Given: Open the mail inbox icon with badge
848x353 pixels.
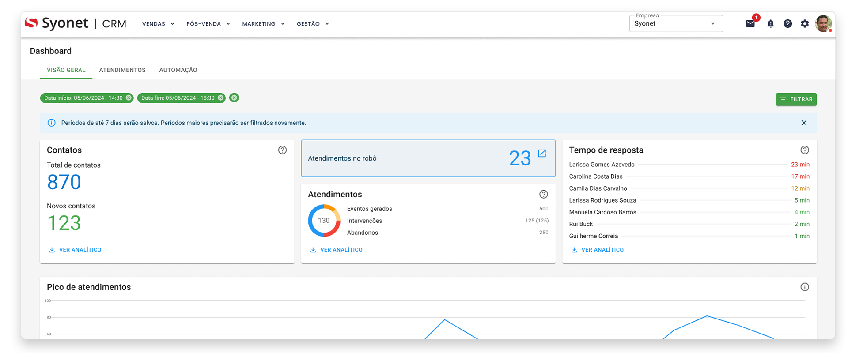Looking at the screenshot, I should click(x=750, y=23).
